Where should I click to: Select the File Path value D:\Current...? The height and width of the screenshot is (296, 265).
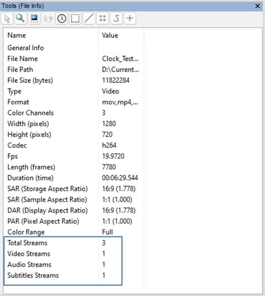121,69
